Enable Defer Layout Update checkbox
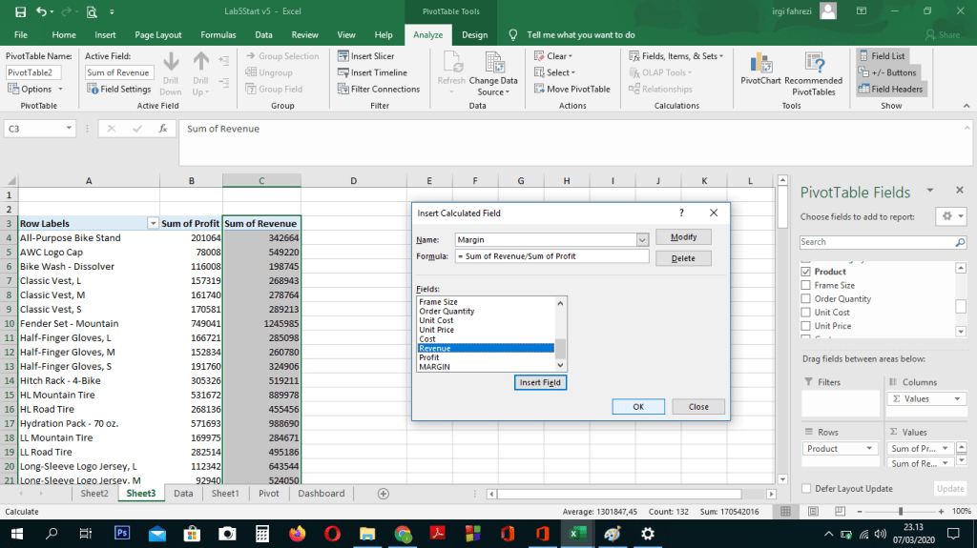 (x=806, y=488)
